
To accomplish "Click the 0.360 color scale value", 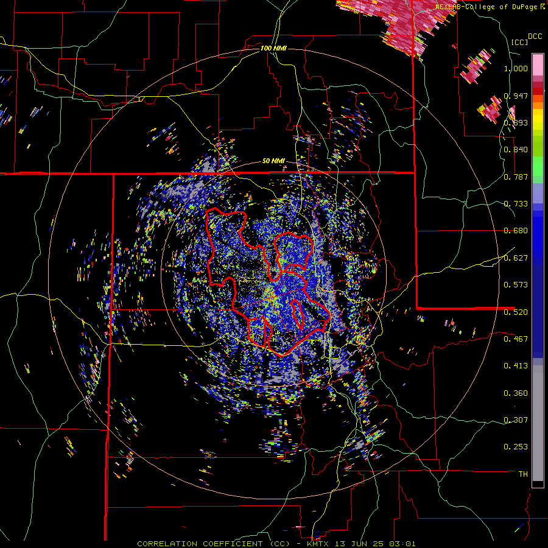I will coord(516,393).
